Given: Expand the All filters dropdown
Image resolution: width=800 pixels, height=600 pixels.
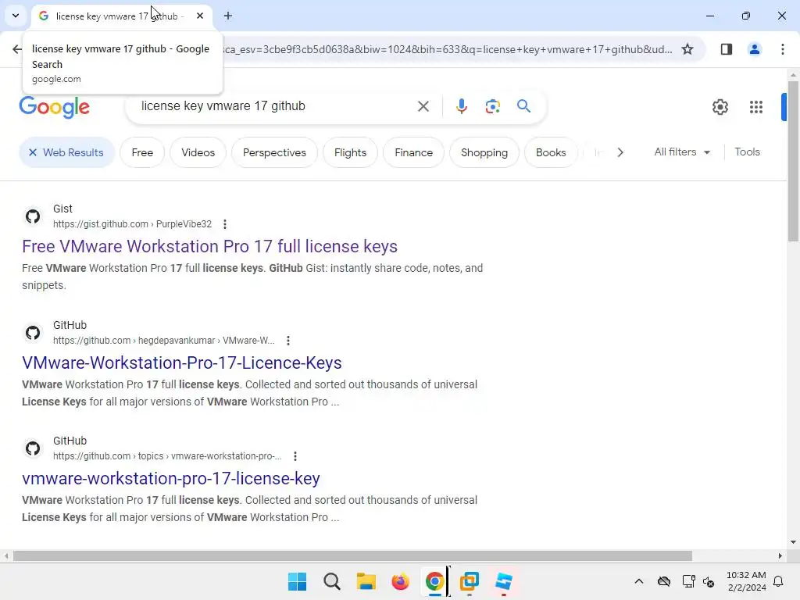Looking at the screenshot, I should tap(681, 152).
